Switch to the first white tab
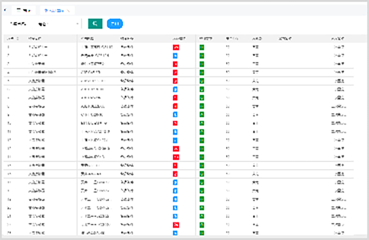 [x=24, y=10]
